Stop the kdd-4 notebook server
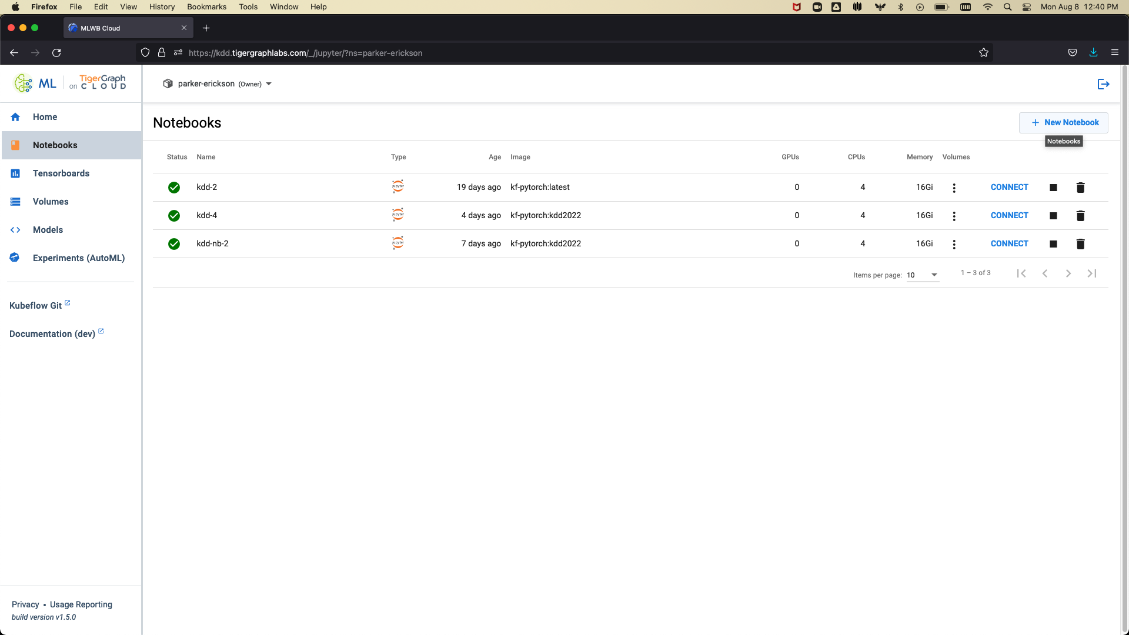The image size is (1129, 635). pos(1053,216)
